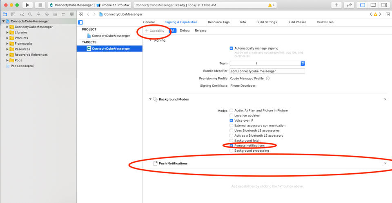The image size is (392, 203).
Task: Open the Project navigator folder icon
Action: pos(5,15)
